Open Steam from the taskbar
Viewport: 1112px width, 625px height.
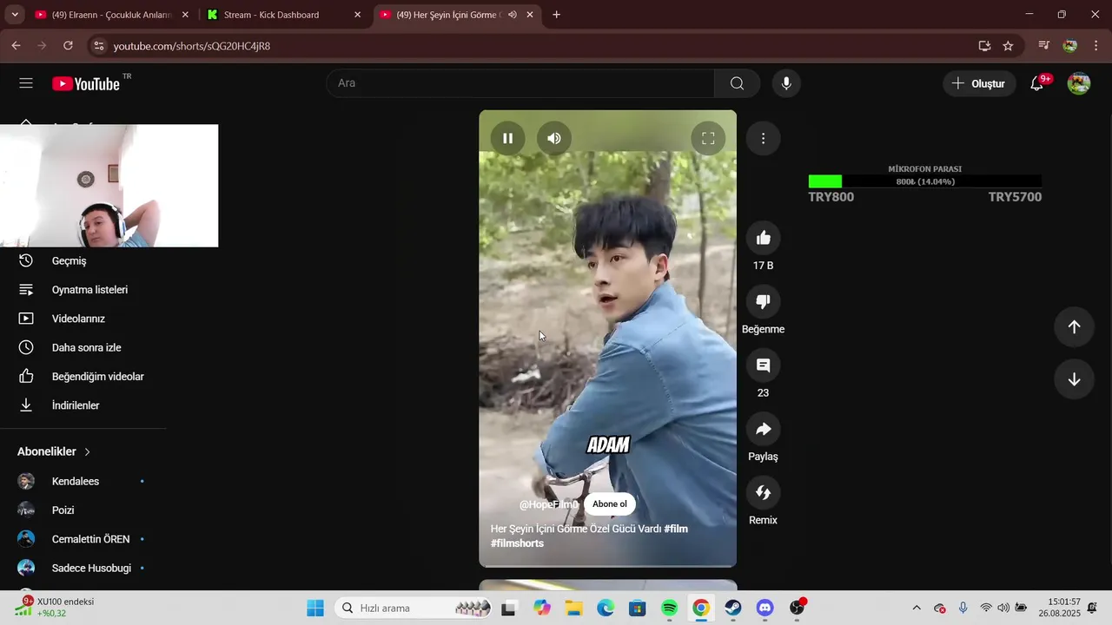(733, 608)
